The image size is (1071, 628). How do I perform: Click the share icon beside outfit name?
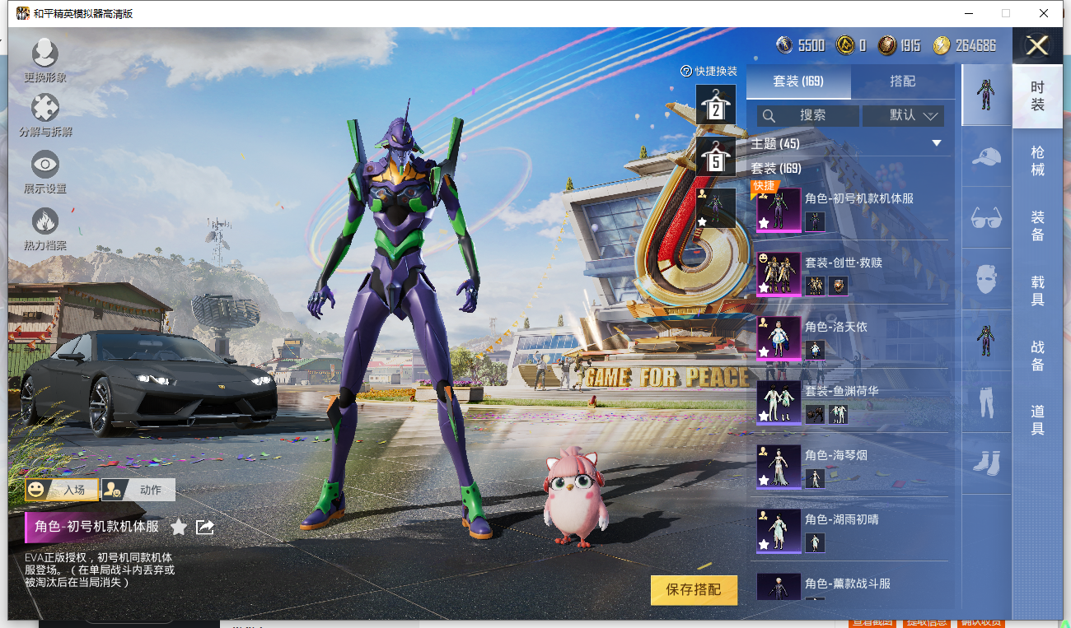pyautogui.click(x=205, y=527)
